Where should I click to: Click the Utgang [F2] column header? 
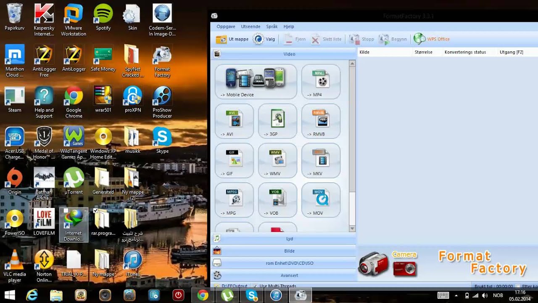tap(517, 52)
